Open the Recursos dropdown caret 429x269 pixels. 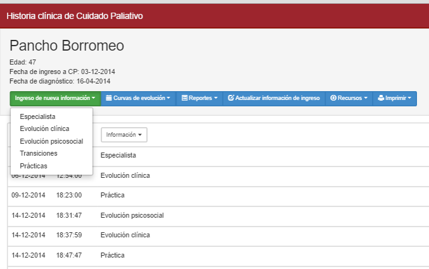click(x=365, y=99)
